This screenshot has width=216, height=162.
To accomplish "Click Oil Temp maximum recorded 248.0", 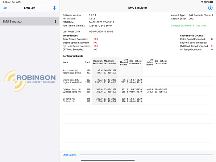I will click(x=99, y=99).
